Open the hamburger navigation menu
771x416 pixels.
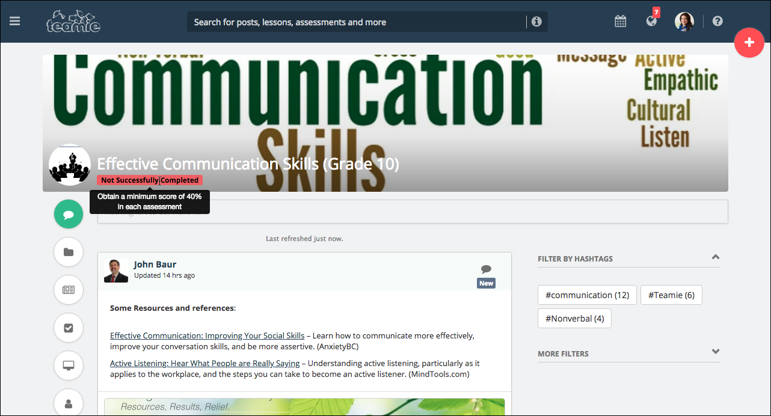(15, 21)
